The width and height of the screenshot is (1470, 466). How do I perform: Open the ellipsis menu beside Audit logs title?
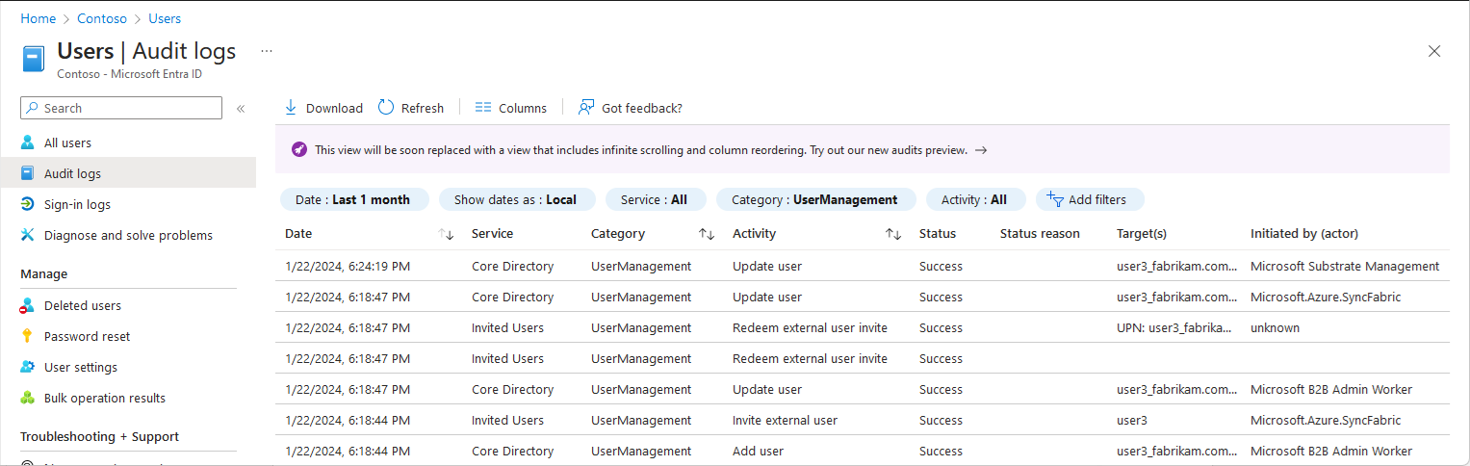(267, 51)
